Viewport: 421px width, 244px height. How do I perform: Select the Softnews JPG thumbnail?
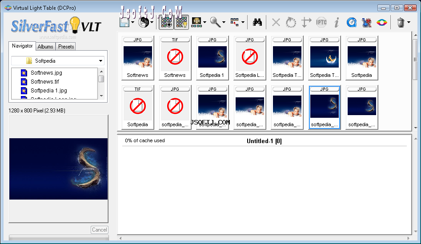click(138, 58)
